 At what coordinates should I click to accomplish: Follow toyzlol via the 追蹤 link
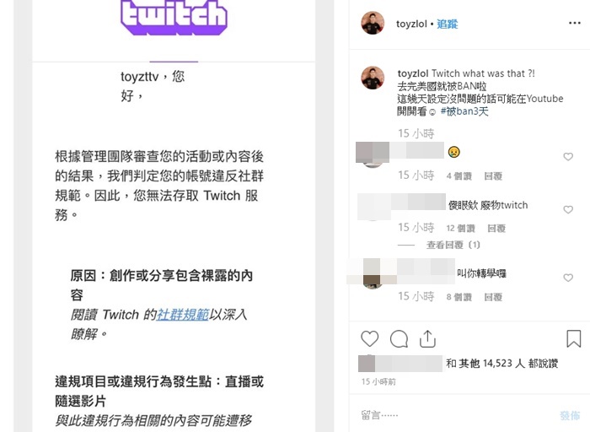447,24
